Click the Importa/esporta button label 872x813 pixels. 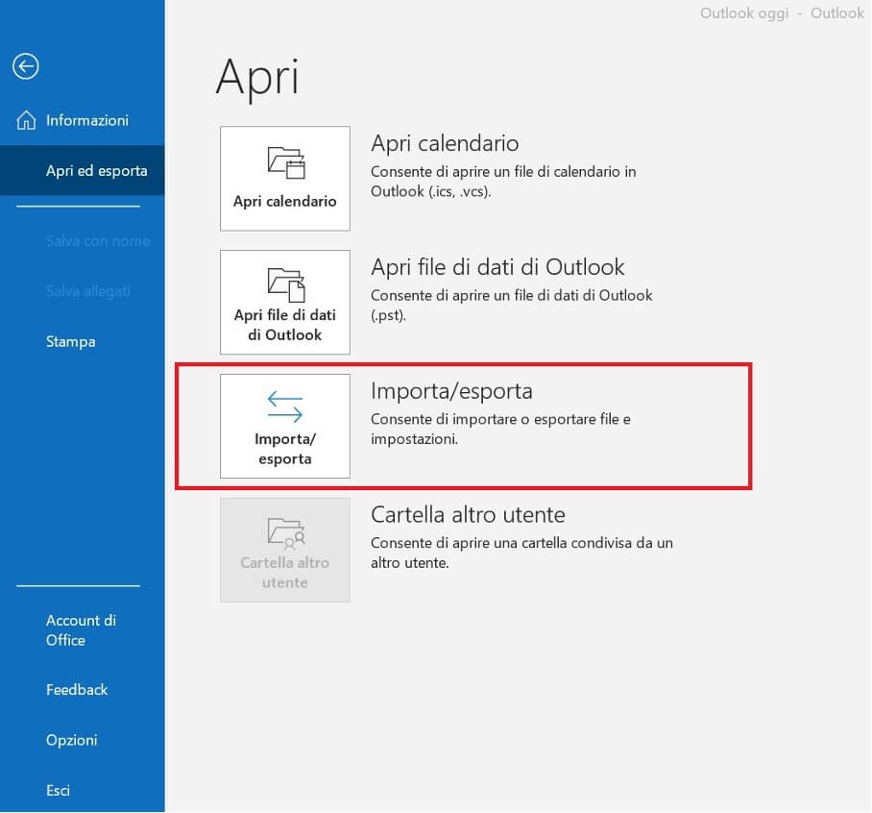pos(284,449)
